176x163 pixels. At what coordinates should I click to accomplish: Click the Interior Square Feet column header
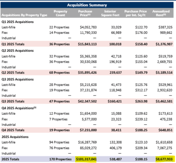pyautogui.click(x=110, y=13)
